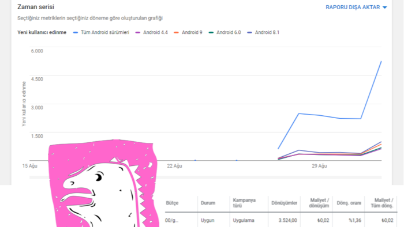Click the peak of the blue line

coord(381,62)
